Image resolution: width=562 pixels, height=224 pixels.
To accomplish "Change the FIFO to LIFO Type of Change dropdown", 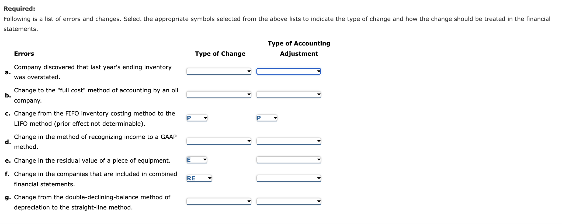I will pos(197,118).
